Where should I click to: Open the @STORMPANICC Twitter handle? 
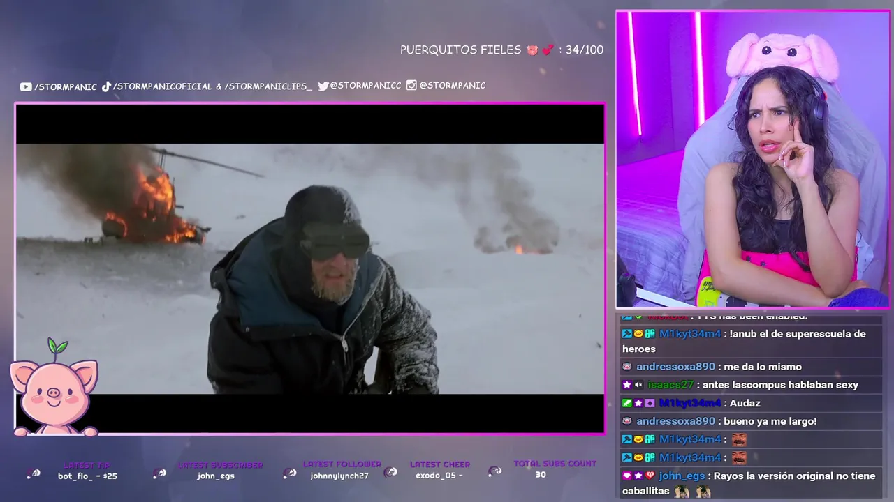coord(365,86)
